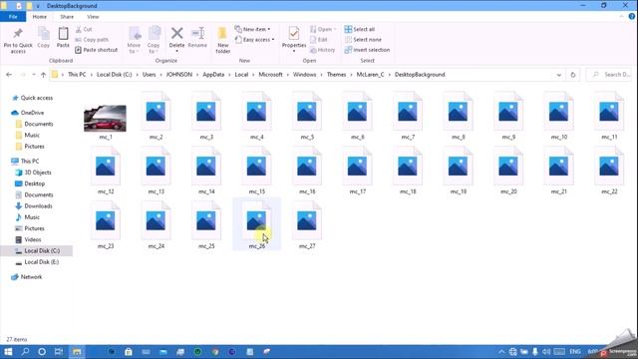Open the Move to menu
The height and width of the screenshot is (359, 638).
[134, 40]
